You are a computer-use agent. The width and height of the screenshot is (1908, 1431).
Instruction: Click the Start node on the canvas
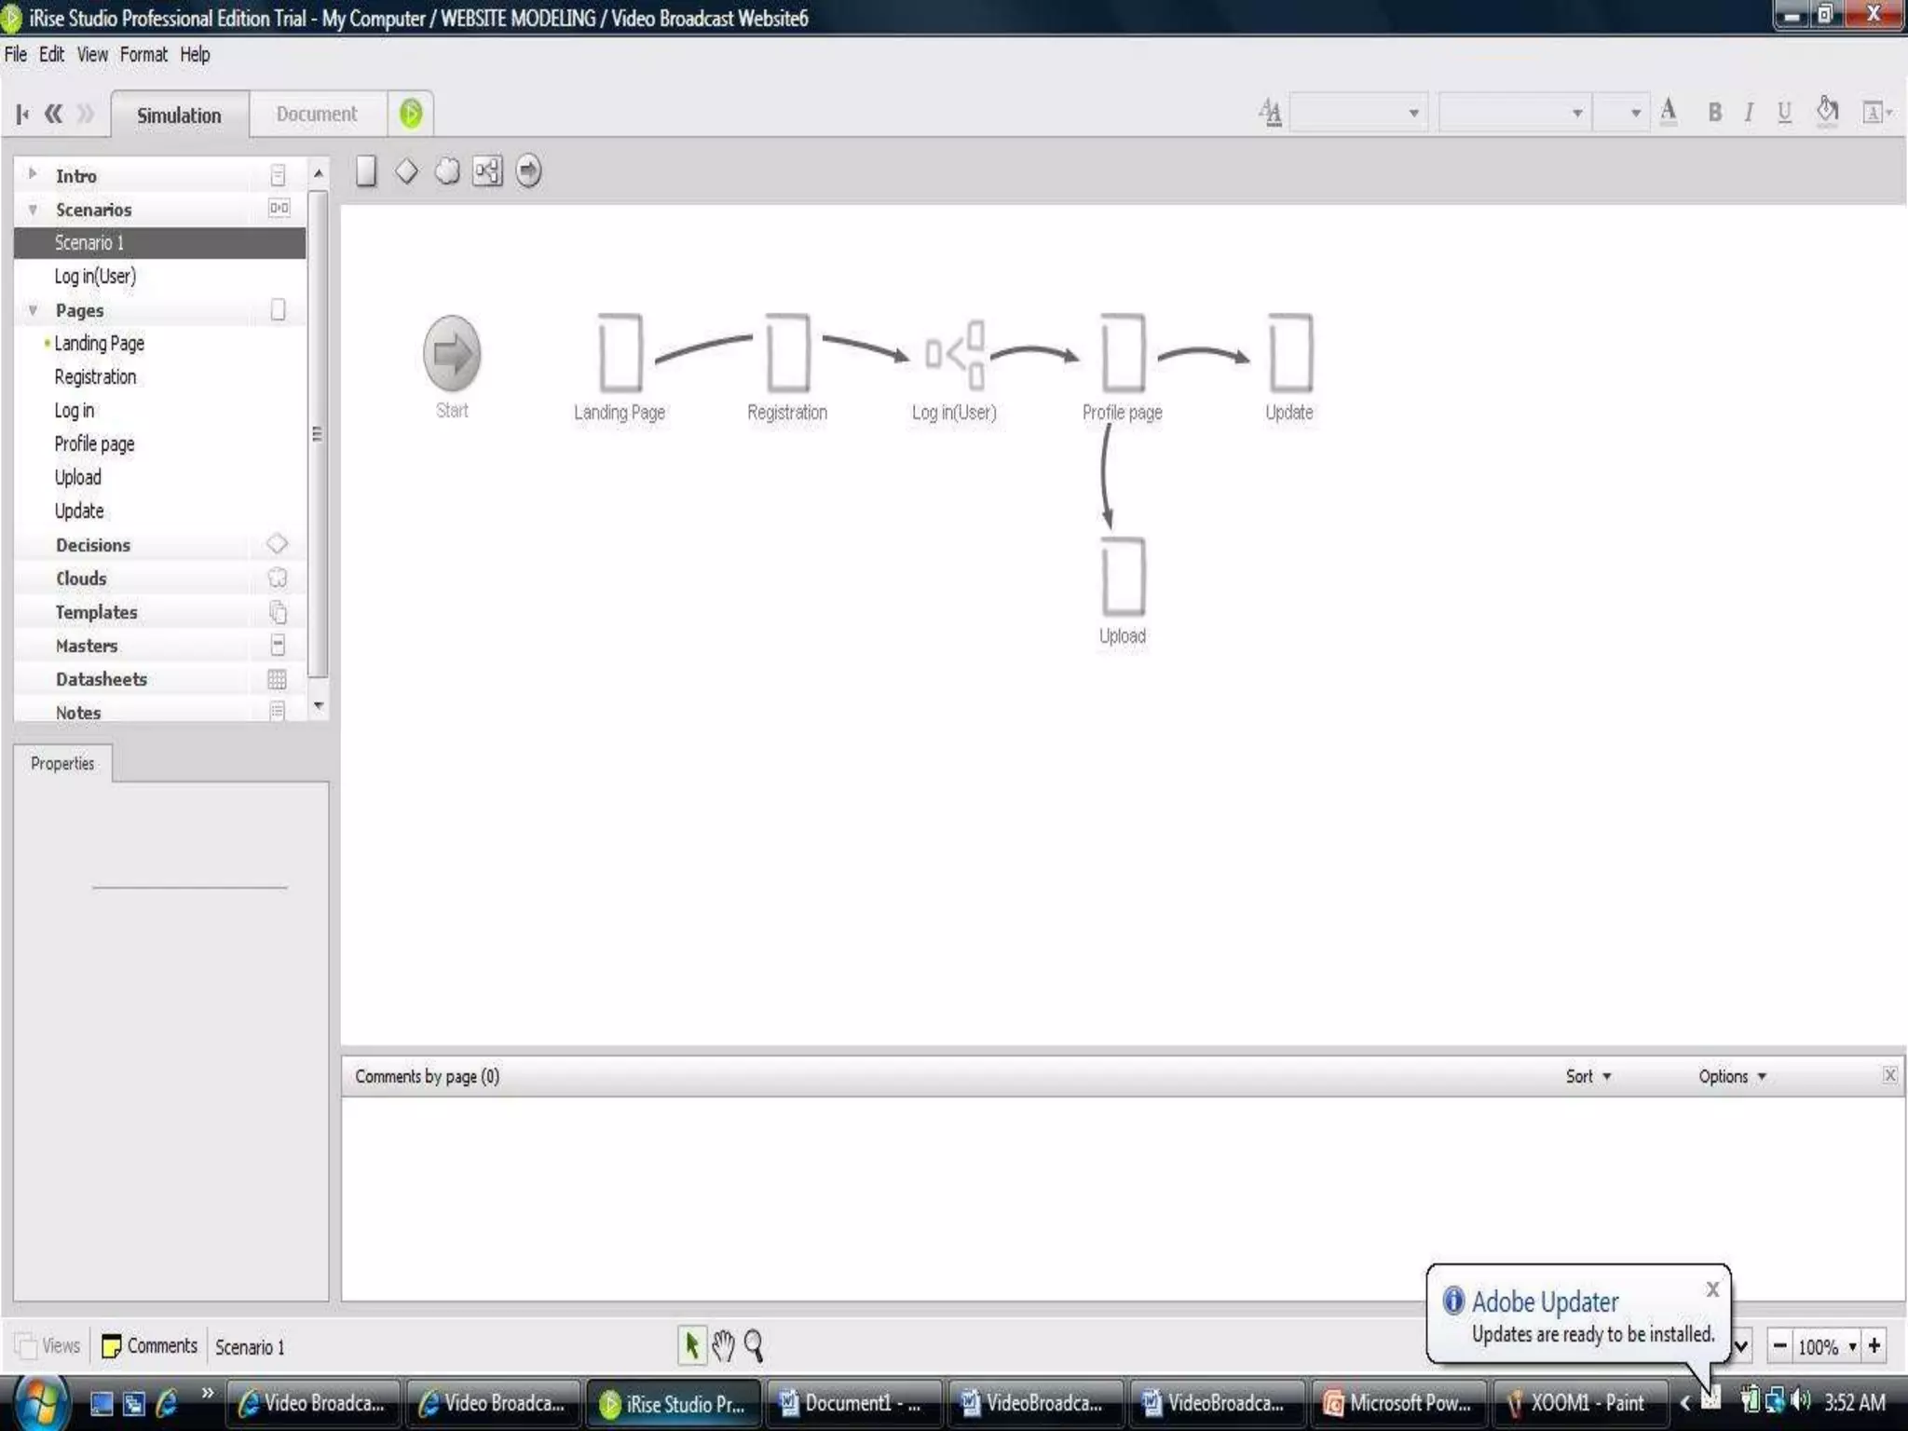(452, 354)
